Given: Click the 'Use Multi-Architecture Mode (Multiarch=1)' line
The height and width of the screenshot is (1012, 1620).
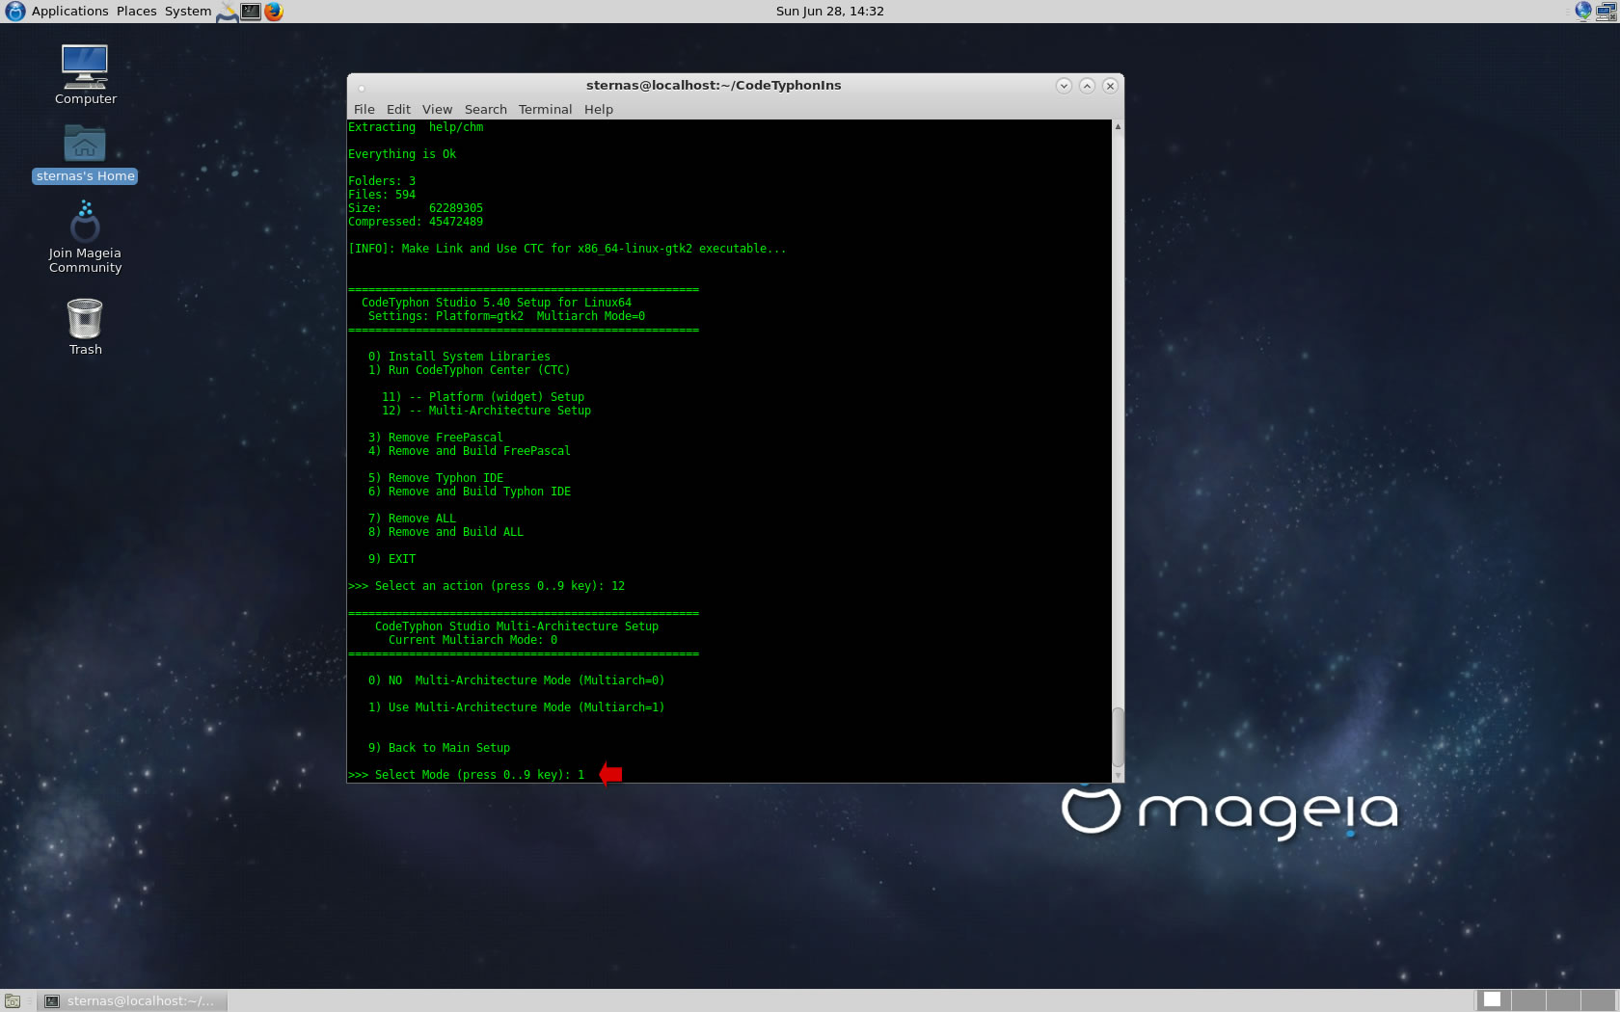Looking at the screenshot, I should [x=516, y=707].
